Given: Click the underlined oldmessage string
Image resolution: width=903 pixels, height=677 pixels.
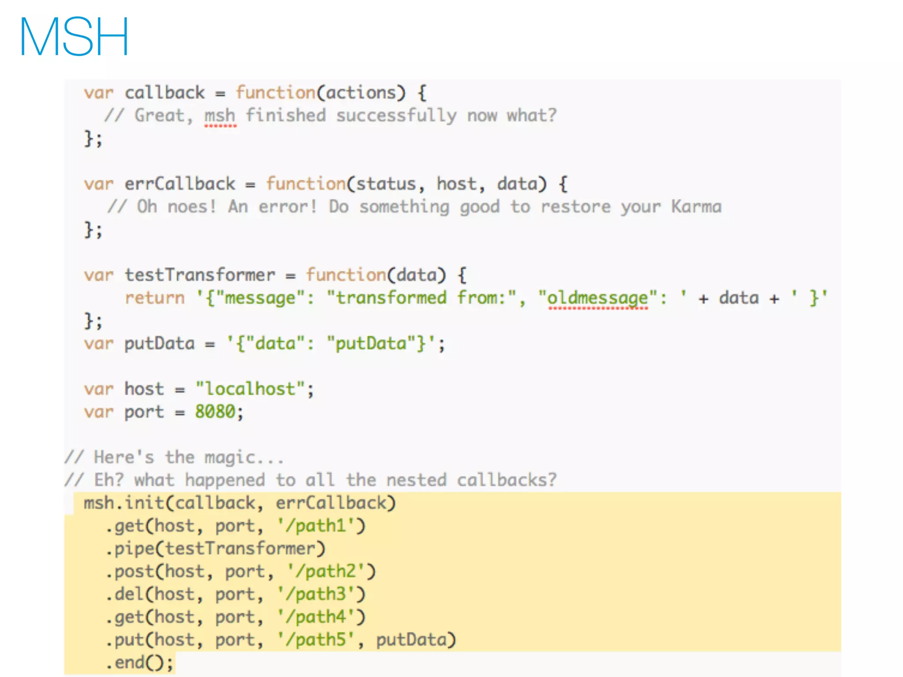Looking at the screenshot, I should (x=597, y=298).
